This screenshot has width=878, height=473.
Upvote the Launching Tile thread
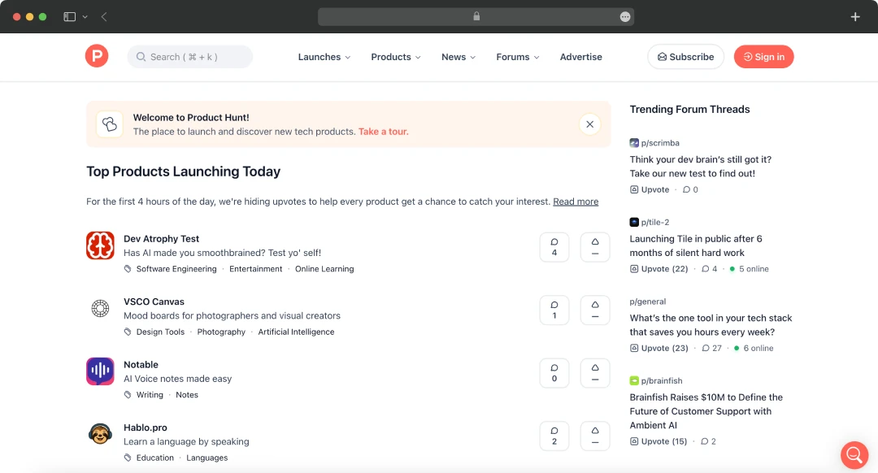coord(658,269)
